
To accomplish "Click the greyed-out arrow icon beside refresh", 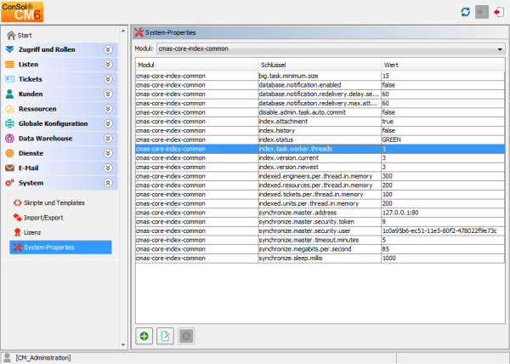I will pyautogui.click(x=482, y=12).
